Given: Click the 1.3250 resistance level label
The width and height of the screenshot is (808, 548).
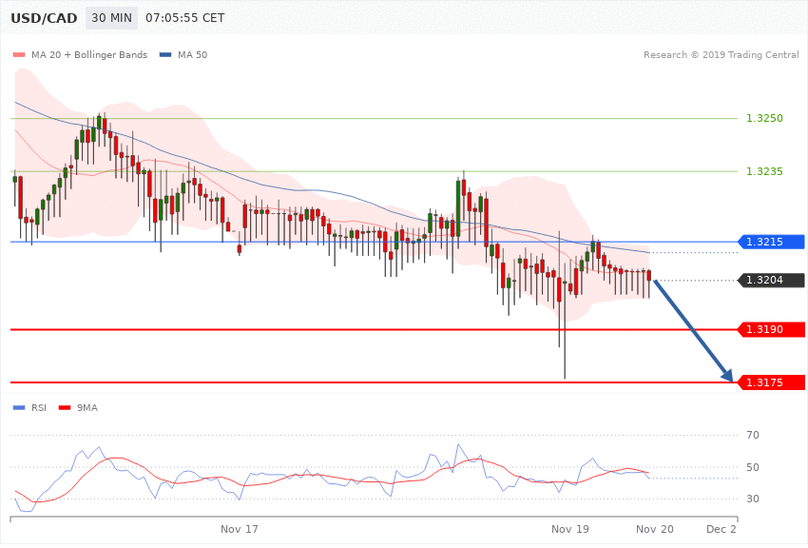Looking at the screenshot, I should click(764, 118).
